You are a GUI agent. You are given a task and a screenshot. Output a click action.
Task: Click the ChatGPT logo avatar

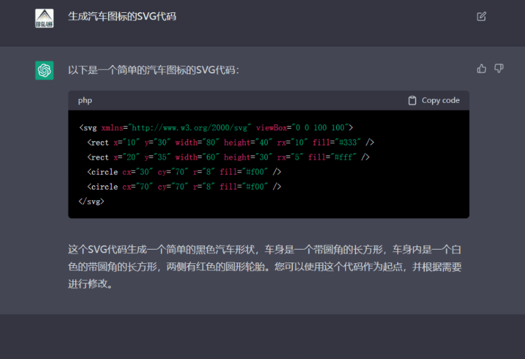point(44,70)
